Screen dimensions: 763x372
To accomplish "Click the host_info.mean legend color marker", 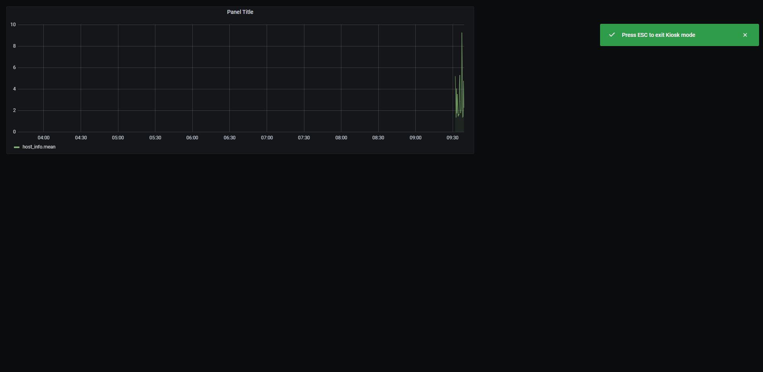I will [x=16, y=147].
